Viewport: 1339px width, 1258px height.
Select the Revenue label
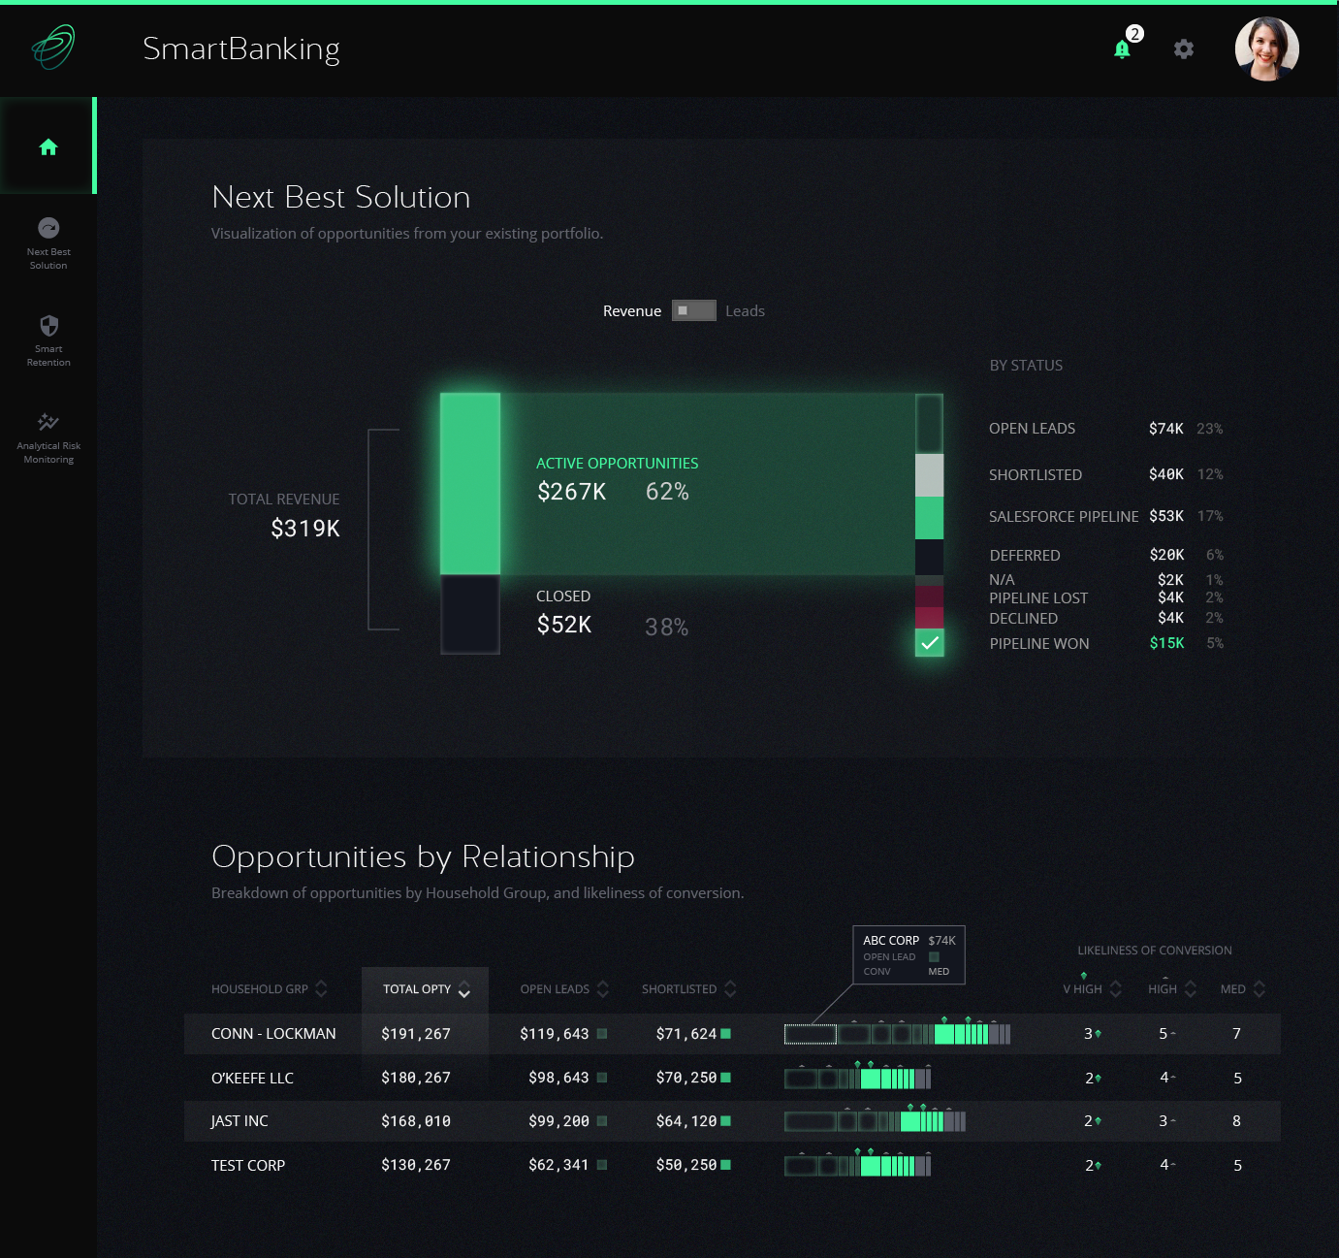[x=632, y=311]
